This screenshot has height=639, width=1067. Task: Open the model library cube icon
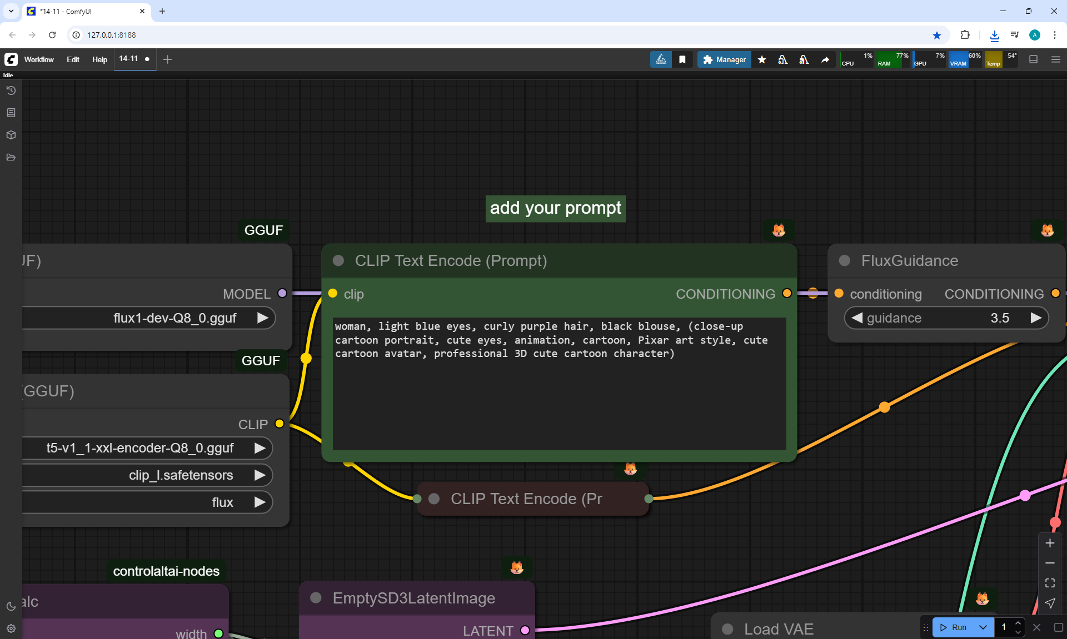11,135
